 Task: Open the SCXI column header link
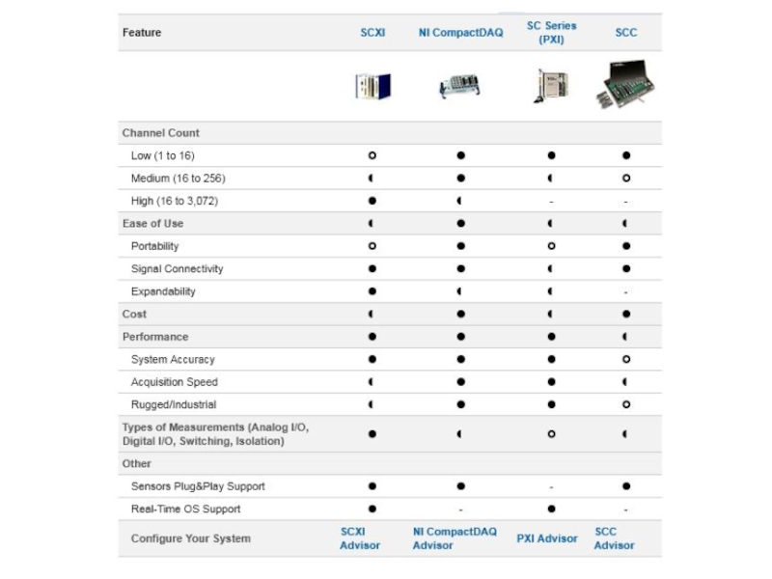(372, 33)
